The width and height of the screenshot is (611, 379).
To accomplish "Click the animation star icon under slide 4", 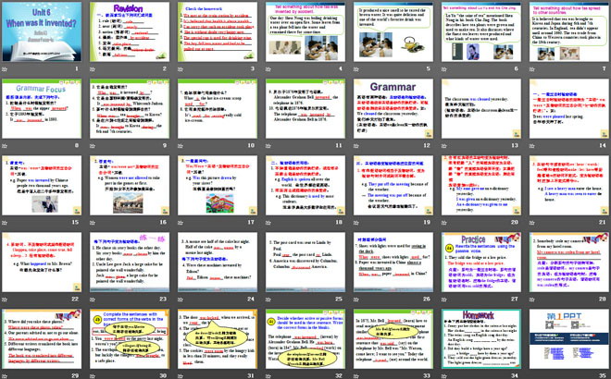I will [x=268, y=69].
